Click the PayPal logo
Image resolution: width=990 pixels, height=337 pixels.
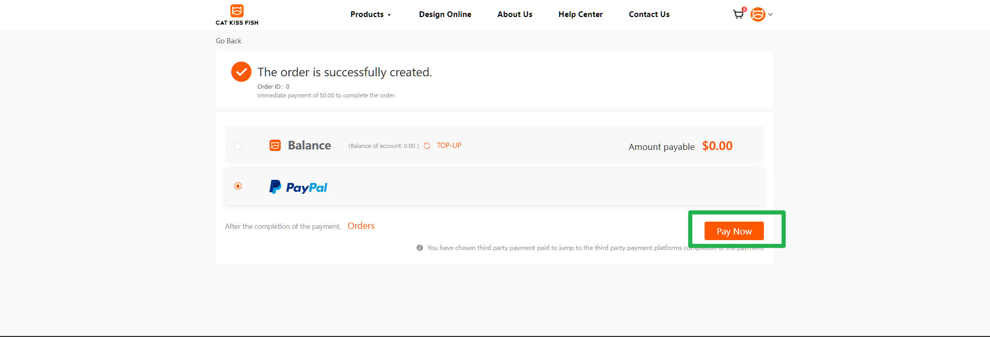click(x=298, y=187)
